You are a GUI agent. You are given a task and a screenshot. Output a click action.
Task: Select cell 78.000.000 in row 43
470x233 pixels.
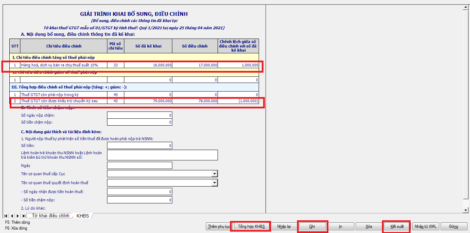coord(195,101)
